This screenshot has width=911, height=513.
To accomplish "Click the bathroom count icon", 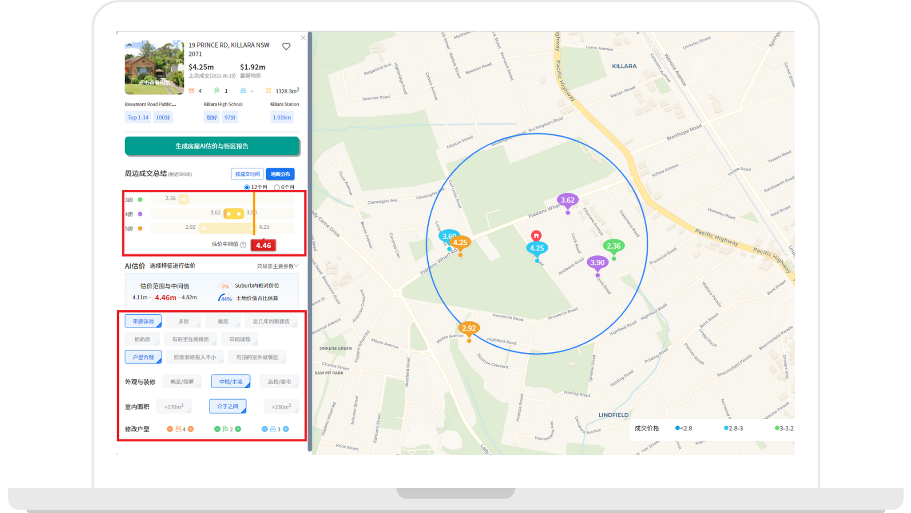I will (x=217, y=90).
